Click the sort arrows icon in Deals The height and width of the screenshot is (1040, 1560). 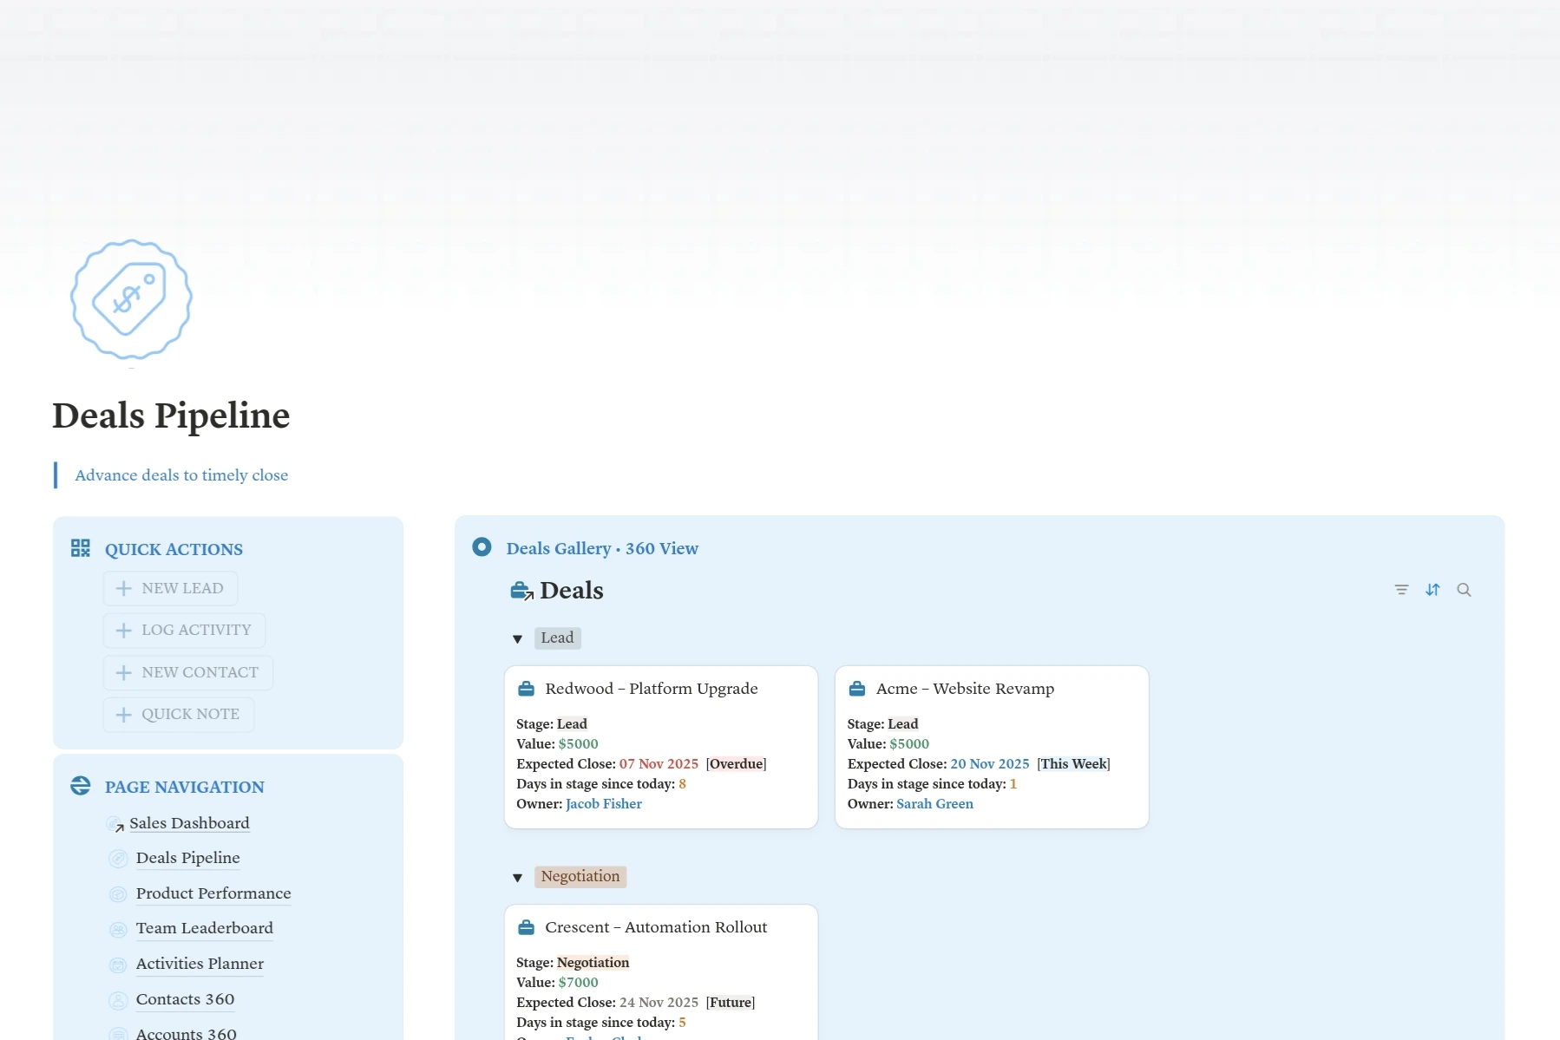1432,590
